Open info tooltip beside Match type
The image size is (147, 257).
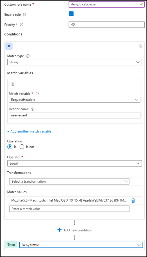28,56
